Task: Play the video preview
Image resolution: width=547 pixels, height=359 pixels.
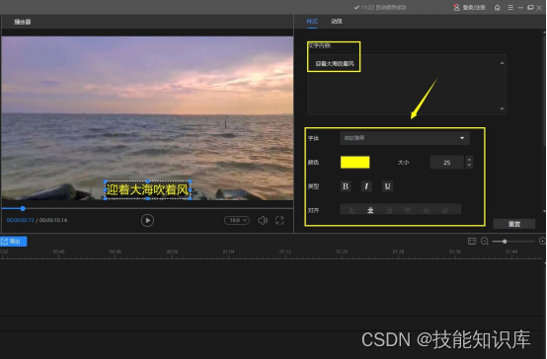Action: (x=147, y=220)
